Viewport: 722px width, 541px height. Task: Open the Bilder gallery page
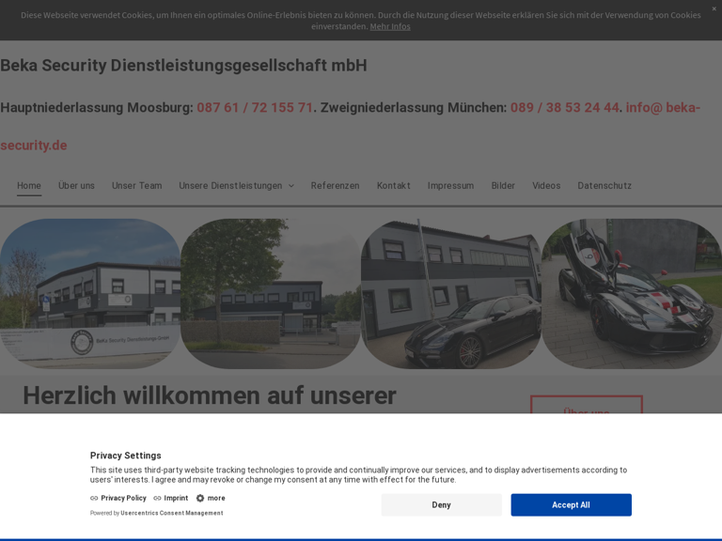pyautogui.click(x=503, y=186)
